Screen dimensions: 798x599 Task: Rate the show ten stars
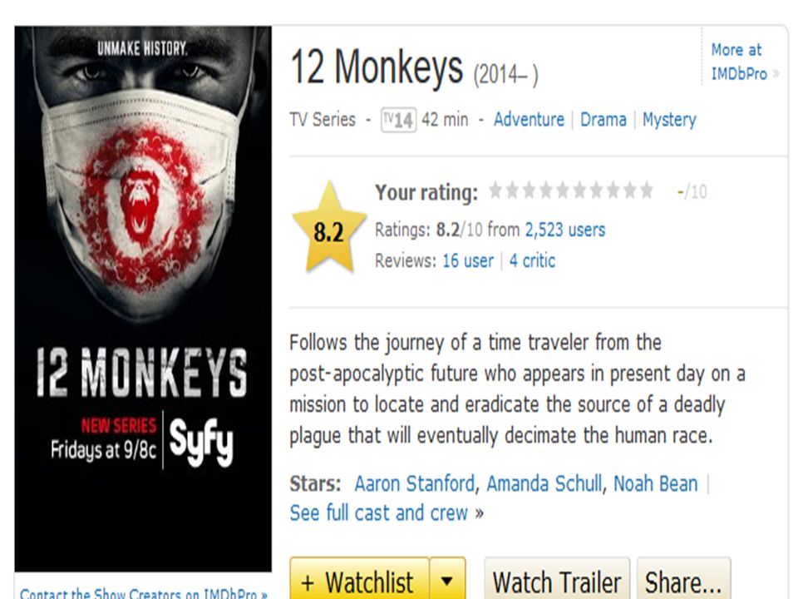click(647, 191)
